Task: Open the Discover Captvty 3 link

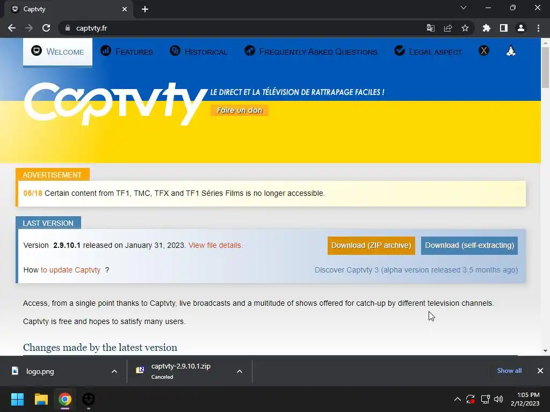Action: click(416, 270)
